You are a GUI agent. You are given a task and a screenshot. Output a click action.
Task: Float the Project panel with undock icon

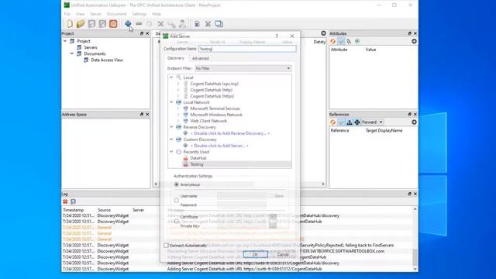click(x=142, y=33)
